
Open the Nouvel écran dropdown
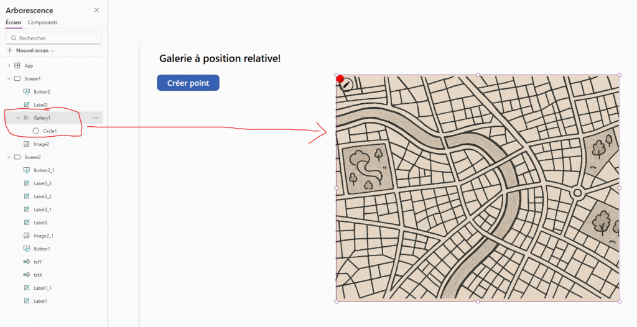click(x=30, y=50)
